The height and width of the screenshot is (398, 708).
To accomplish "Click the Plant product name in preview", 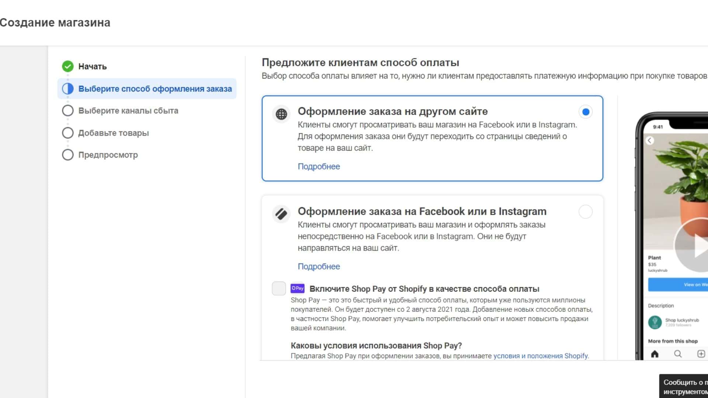I will pyautogui.click(x=655, y=258).
